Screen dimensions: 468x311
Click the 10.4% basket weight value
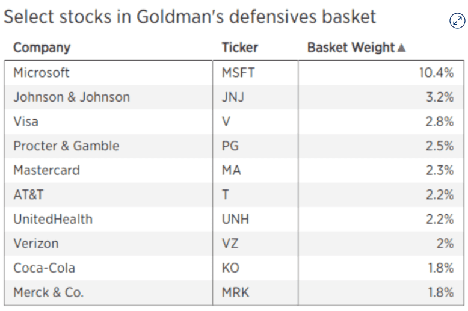tap(436, 73)
